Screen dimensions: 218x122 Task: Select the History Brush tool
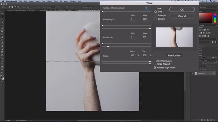click(x=2, y=40)
